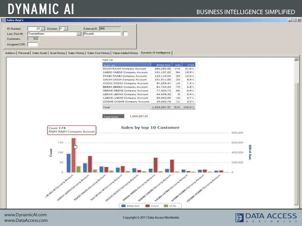Select the LBDHA LBDHA Company Account row
The image size is (302, 226).
tap(149, 94)
